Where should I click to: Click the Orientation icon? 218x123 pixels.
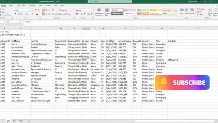(53, 10)
